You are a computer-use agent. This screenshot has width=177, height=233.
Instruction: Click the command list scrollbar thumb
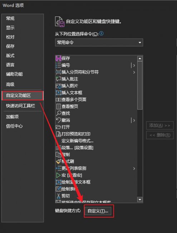[140, 85]
